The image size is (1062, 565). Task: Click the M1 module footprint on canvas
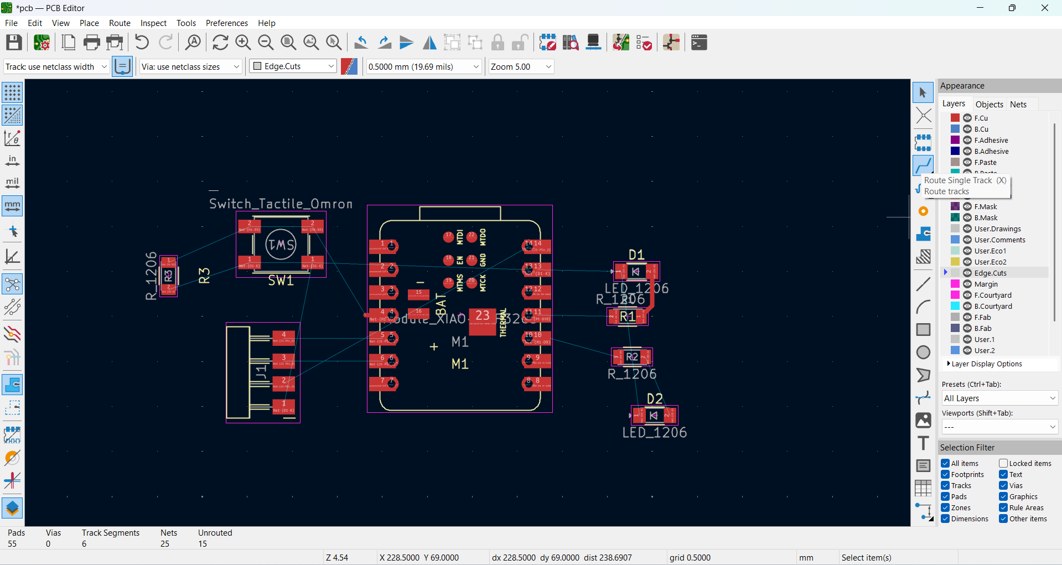coord(459,309)
